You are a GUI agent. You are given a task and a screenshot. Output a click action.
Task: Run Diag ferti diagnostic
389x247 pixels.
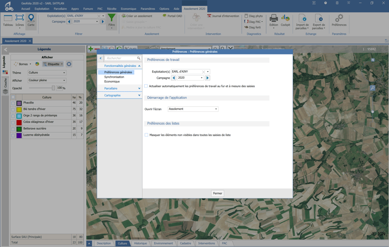point(253,27)
